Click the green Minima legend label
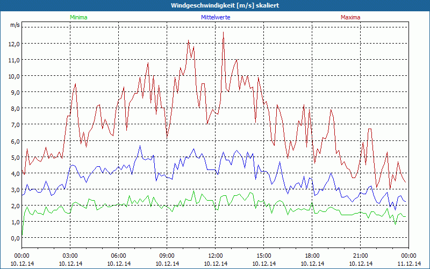Screen dimensions: 430x269 click(78, 17)
